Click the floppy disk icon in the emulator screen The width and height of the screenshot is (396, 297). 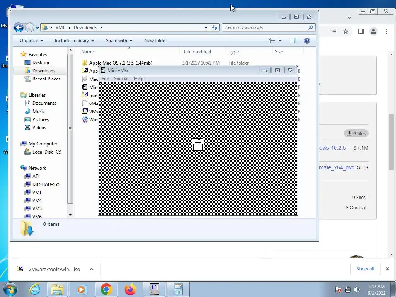[x=198, y=145]
